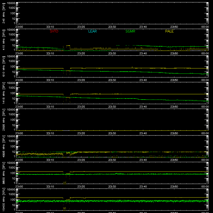Click the cyan LEAR station label
Screen dimensions: 213x213
92,31
